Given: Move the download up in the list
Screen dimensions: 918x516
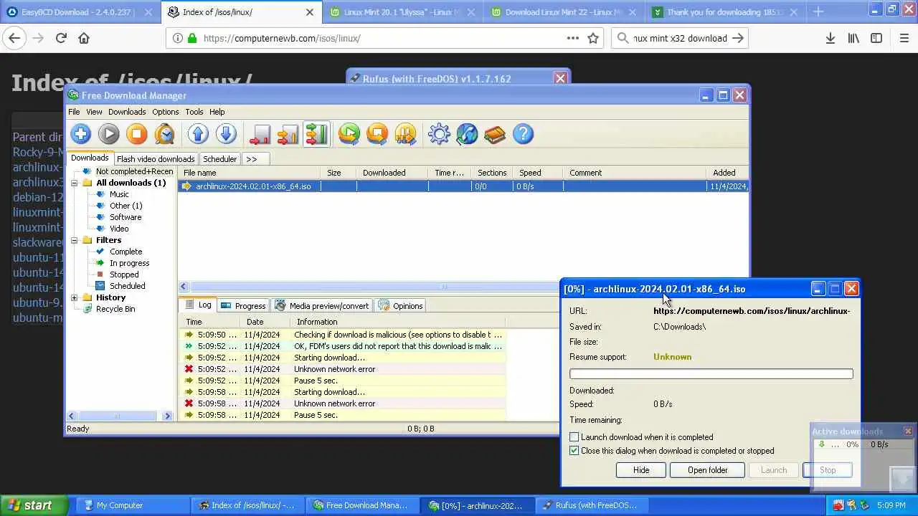Looking at the screenshot, I should click(198, 134).
